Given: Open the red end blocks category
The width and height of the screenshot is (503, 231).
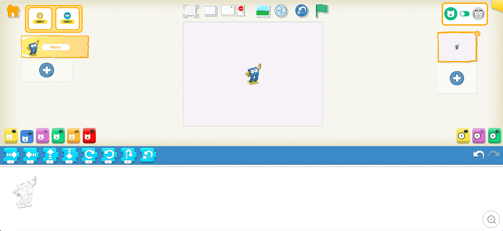Looking at the screenshot, I should point(89,136).
